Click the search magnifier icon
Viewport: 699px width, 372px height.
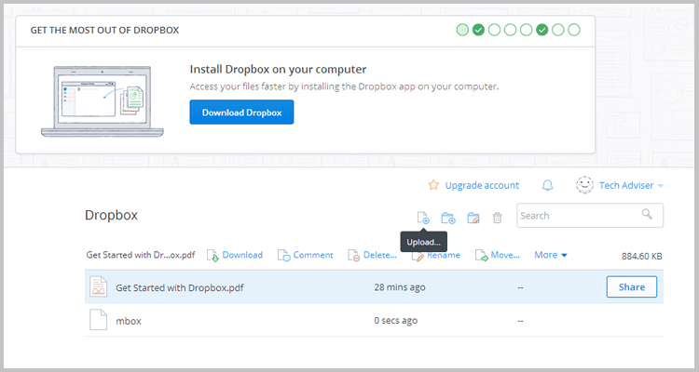coord(647,214)
